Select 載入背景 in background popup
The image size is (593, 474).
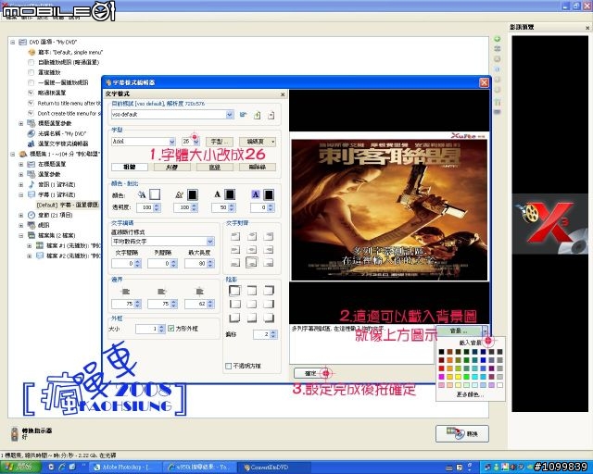point(471,343)
